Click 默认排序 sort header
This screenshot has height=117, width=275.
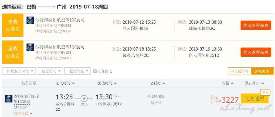coord(254,83)
